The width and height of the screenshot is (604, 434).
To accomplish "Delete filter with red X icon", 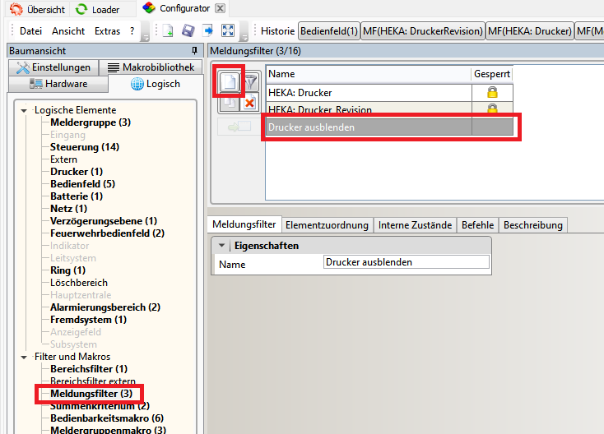I will (249, 103).
